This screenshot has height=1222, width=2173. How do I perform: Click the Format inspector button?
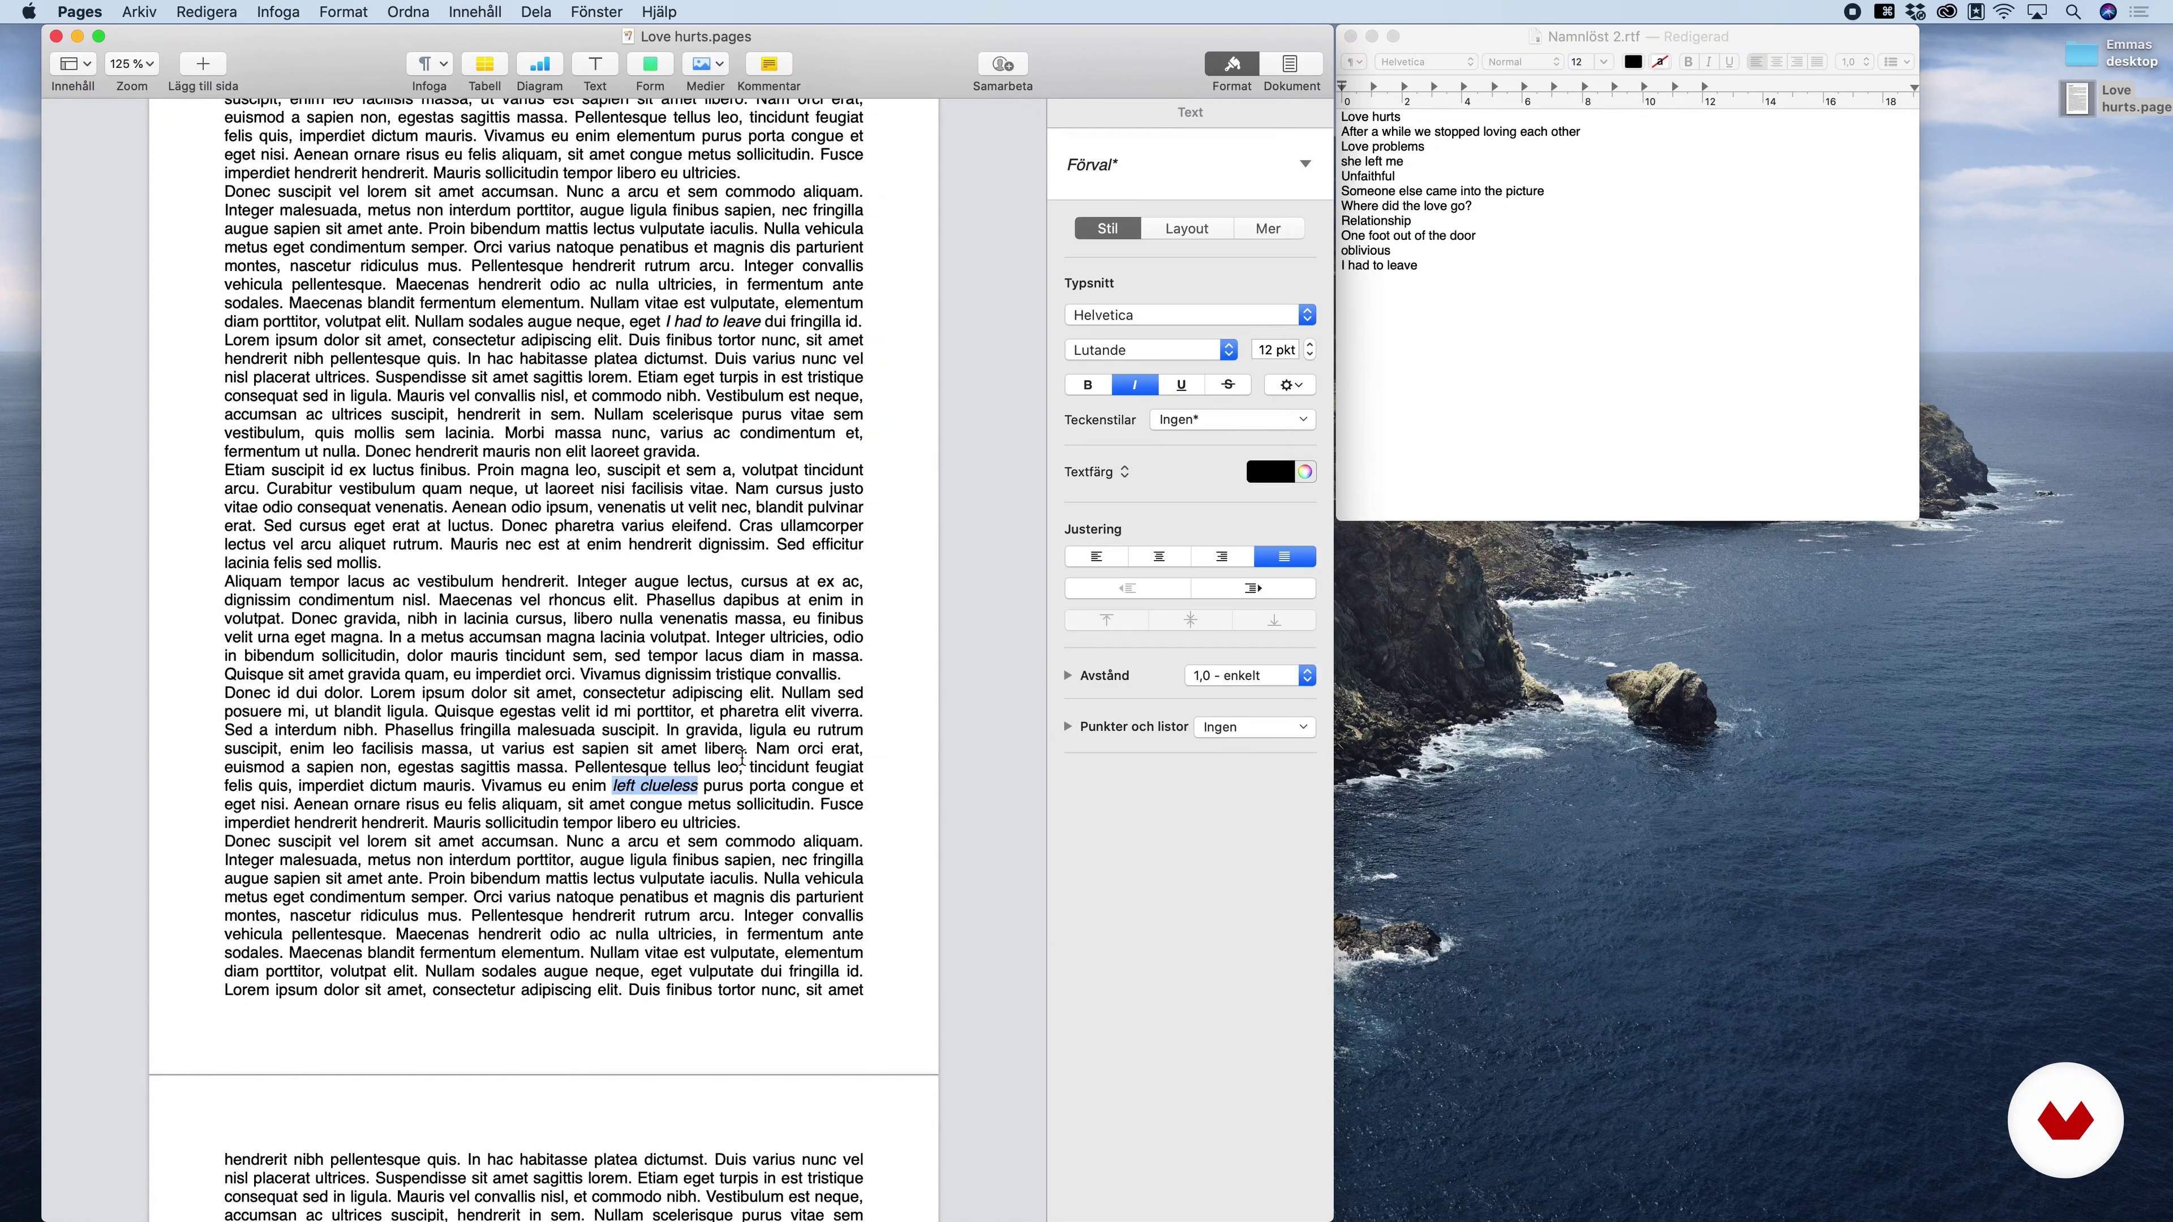(x=1231, y=64)
